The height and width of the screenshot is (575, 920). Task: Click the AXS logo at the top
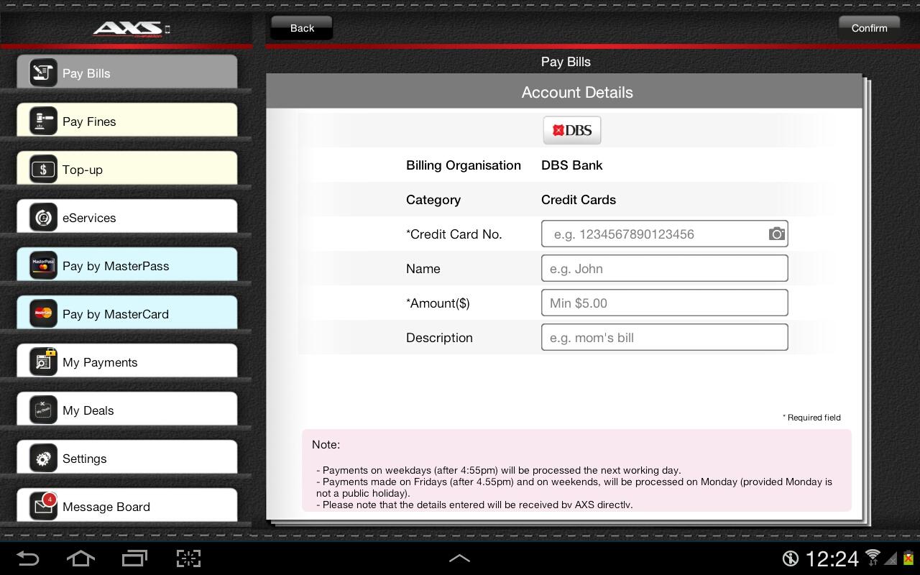click(x=131, y=28)
